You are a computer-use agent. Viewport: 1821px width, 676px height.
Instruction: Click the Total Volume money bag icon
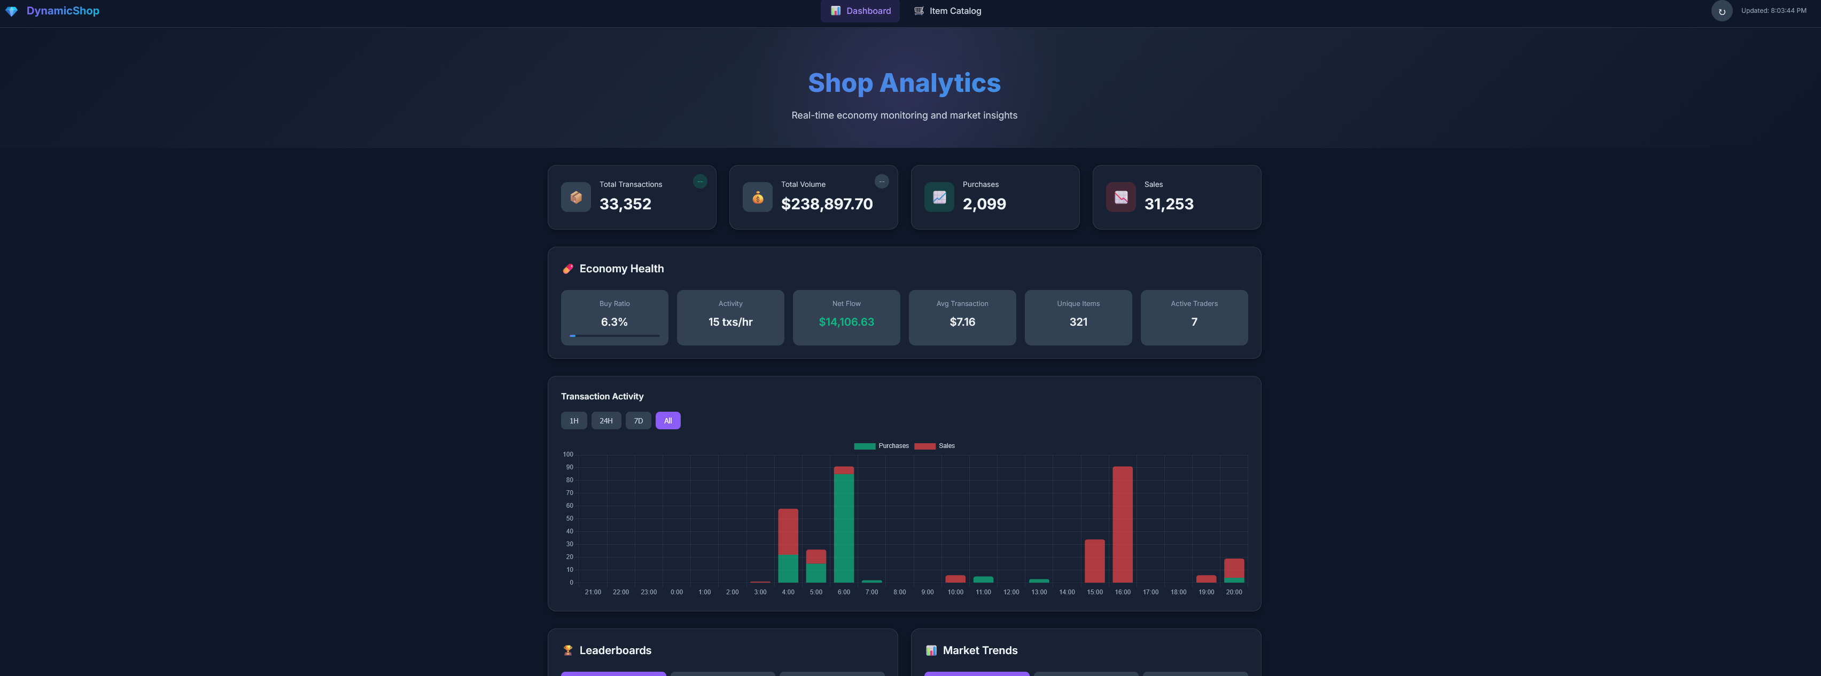757,197
